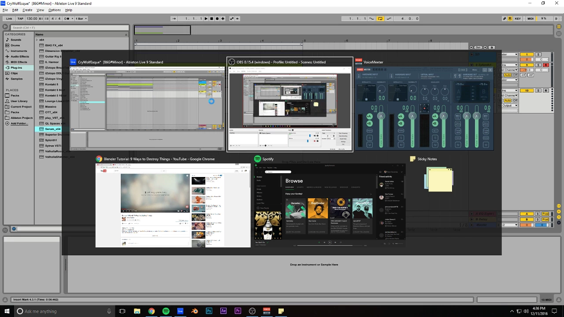
Task: Toggle the Draw Mode pencil button
Action: pos(505,18)
